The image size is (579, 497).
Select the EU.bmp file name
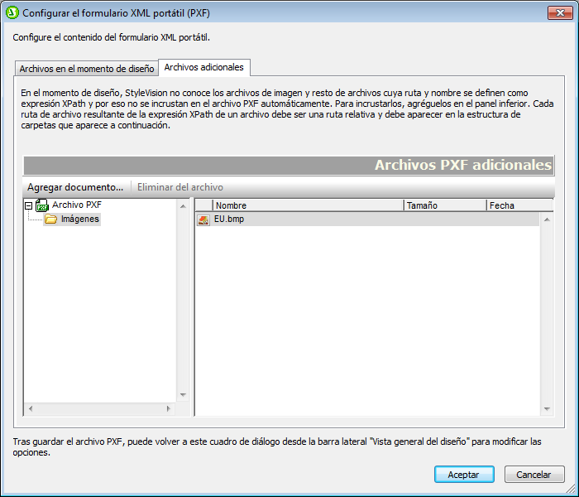pos(229,220)
